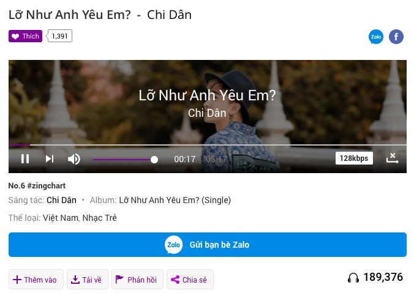Pause the song with the pause icon
The width and height of the screenshot is (414, 293).
click(x=25, y=159)
